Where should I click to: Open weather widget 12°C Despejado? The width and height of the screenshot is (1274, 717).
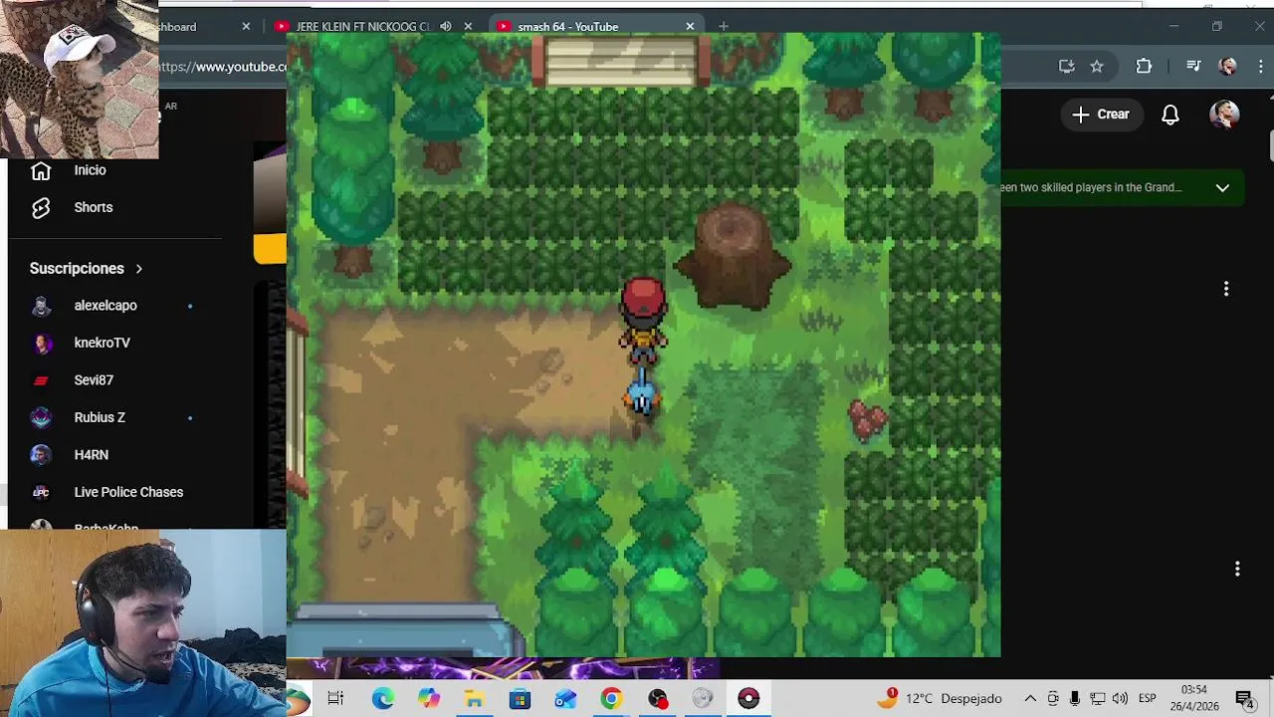(x=939, y=699)
